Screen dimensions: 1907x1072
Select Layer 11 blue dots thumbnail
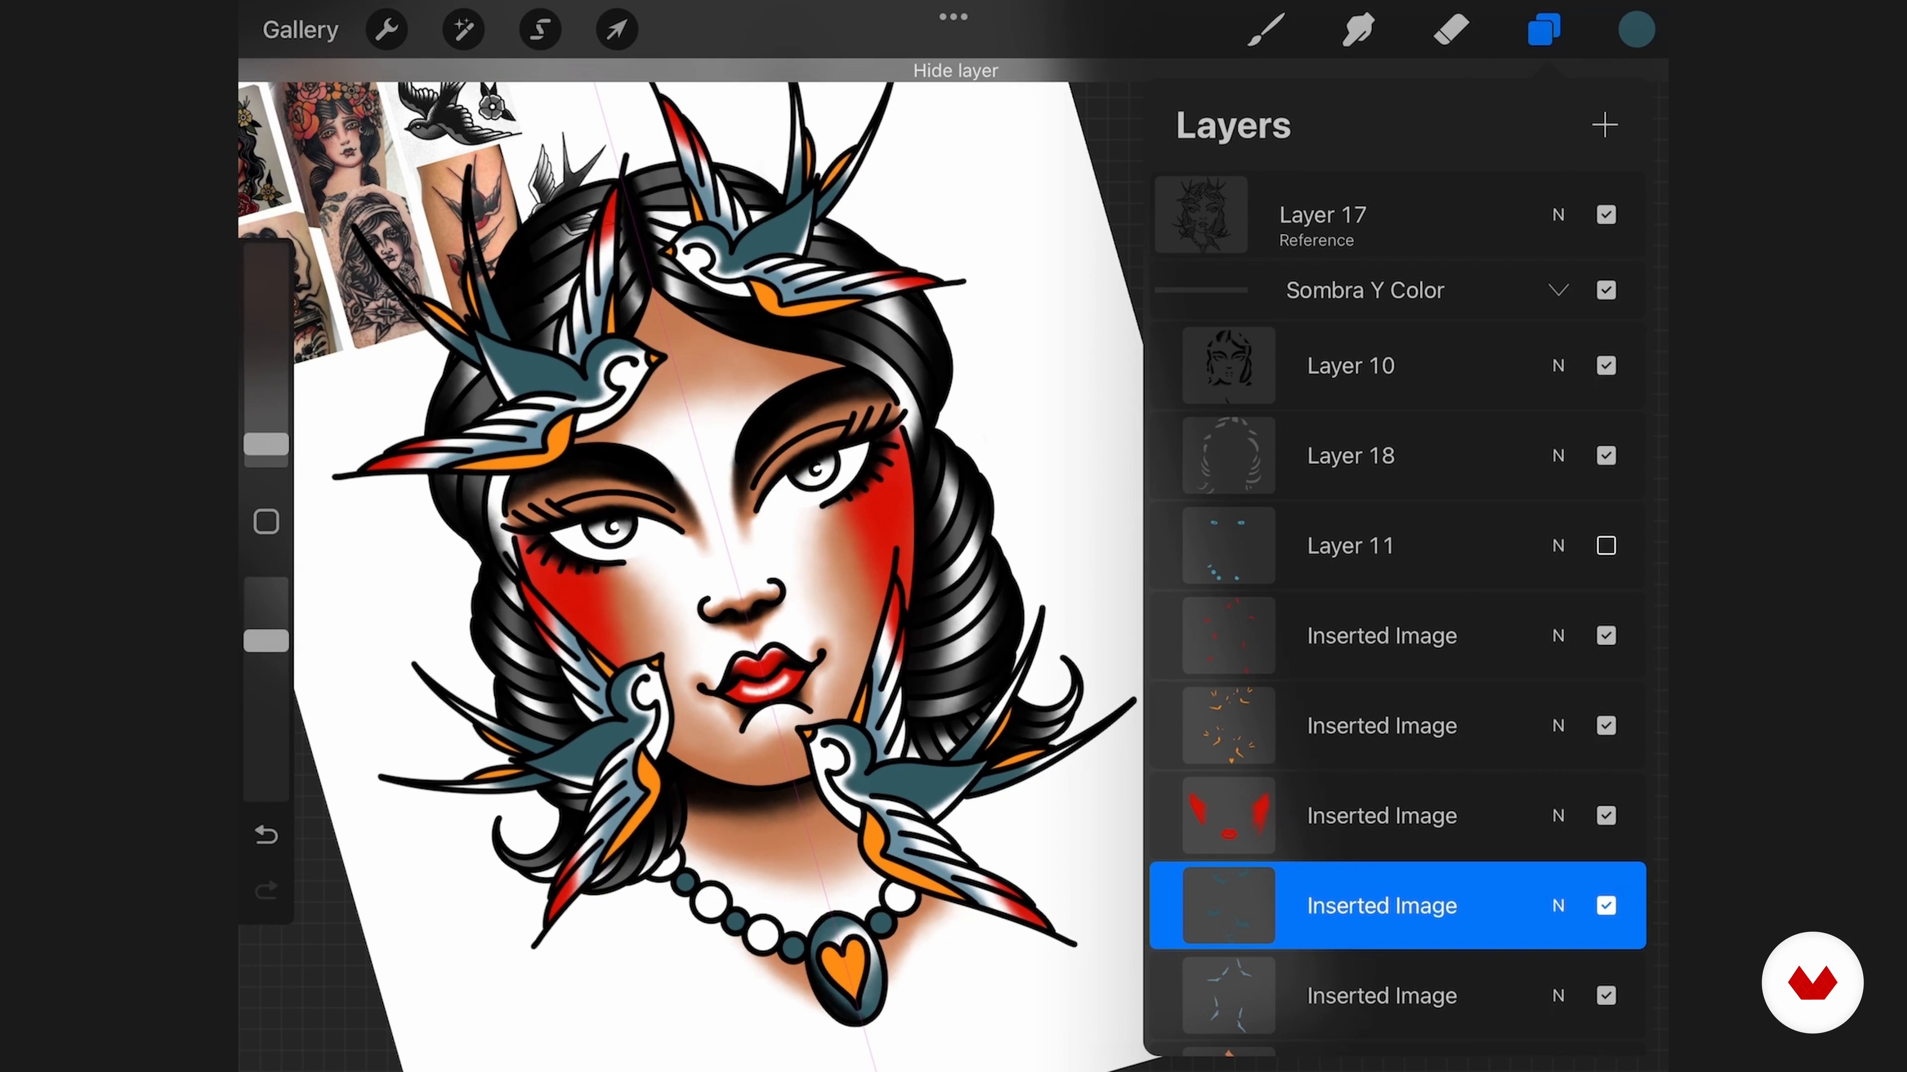(1229, 545)
